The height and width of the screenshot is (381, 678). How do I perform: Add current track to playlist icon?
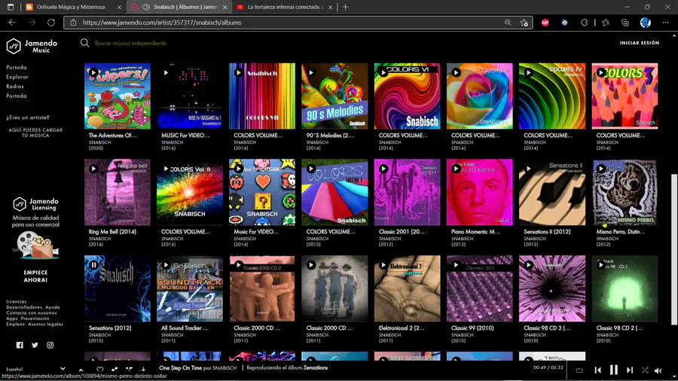pyautogui.click(x=129, y=369)
